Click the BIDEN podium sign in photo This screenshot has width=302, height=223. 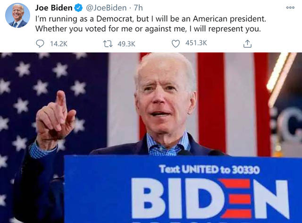click(210, 199)
